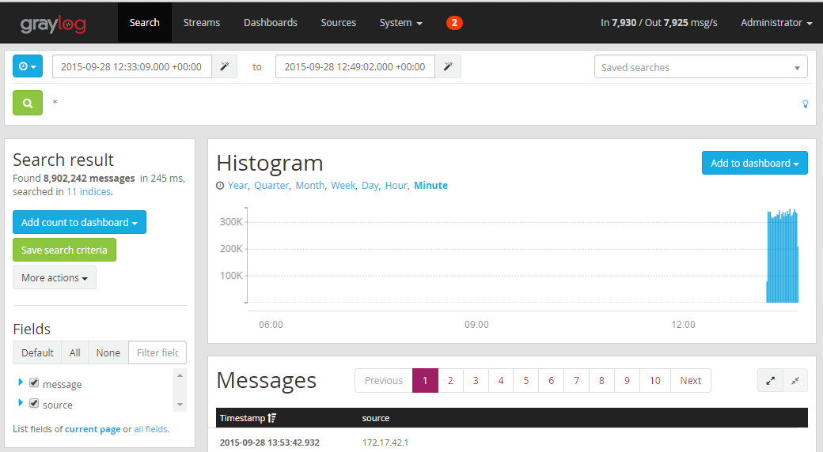Set histogram resolution to Year

(237, 186)
